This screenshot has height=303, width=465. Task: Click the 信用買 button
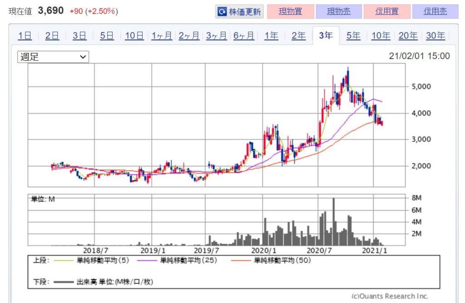386,12
